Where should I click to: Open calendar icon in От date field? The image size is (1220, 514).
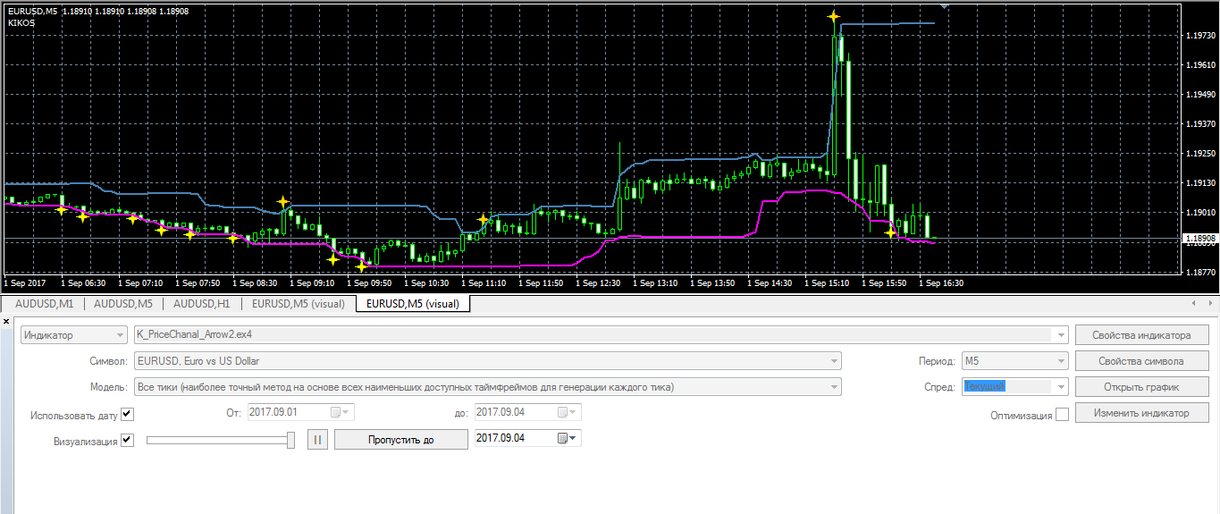point(336,412)
